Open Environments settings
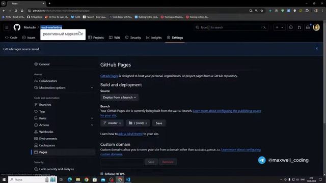The width and height of the screenshot is (326, 183). tap(64, 139)
